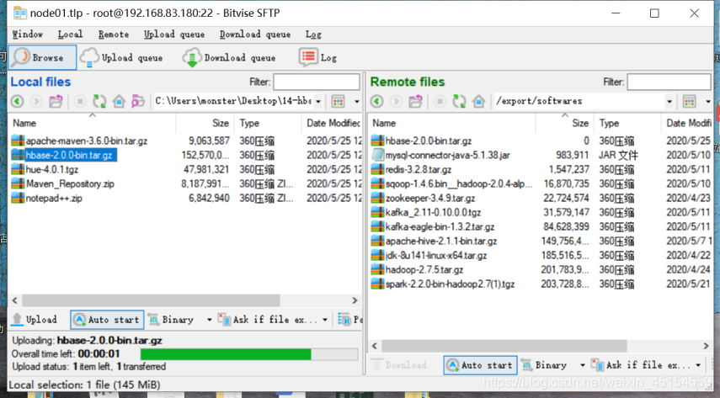Click the Pe... button at Local toolbar end
Viewport: 720px width, 398px height.
[x=350, y=320]
